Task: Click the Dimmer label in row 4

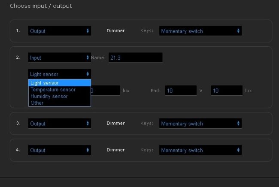Action: click(x=116, y=150)
